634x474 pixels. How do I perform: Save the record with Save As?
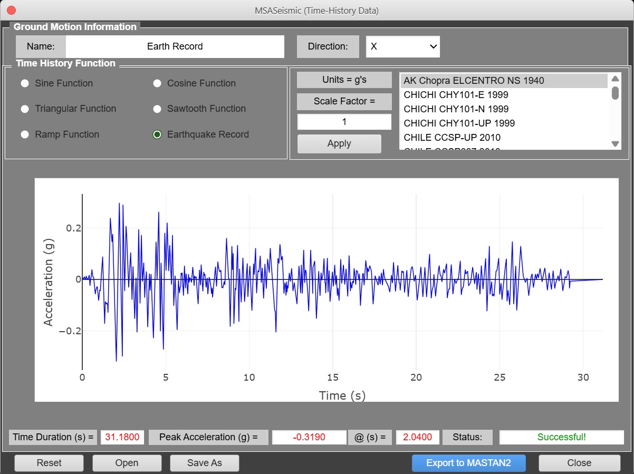pyautogui.click(x=204, y=463)
